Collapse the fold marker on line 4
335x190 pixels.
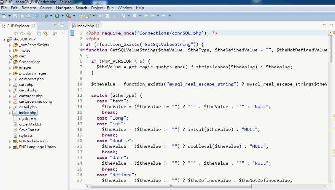click(84, 50)
